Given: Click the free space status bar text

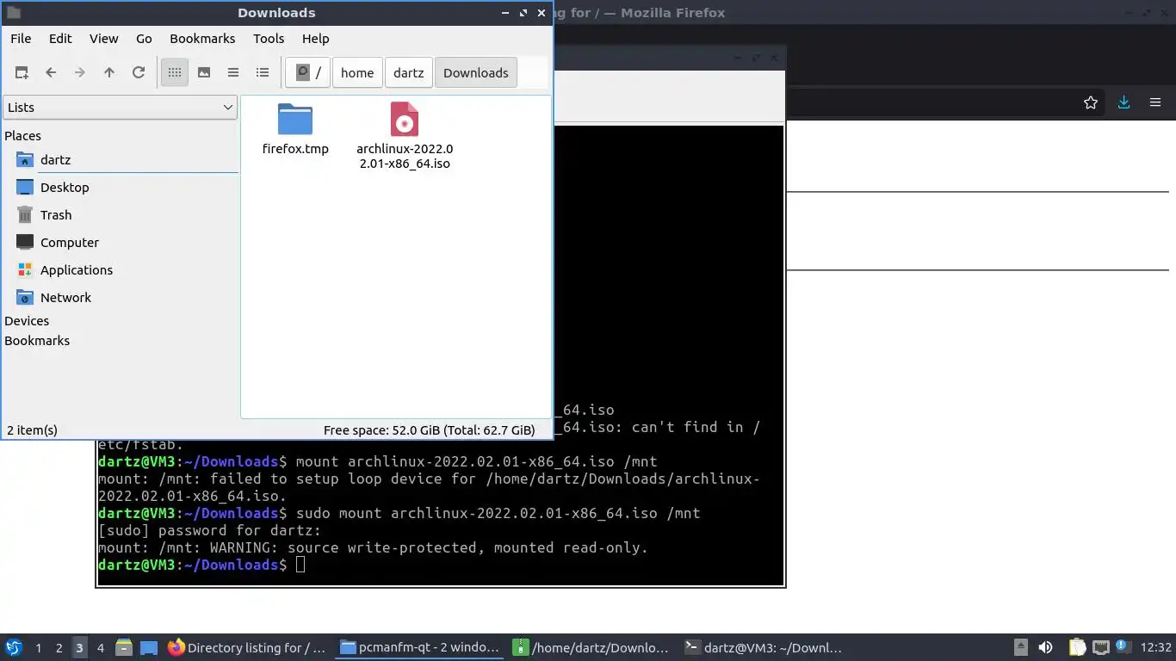Looking at the screenshot, I should [430, 430].
